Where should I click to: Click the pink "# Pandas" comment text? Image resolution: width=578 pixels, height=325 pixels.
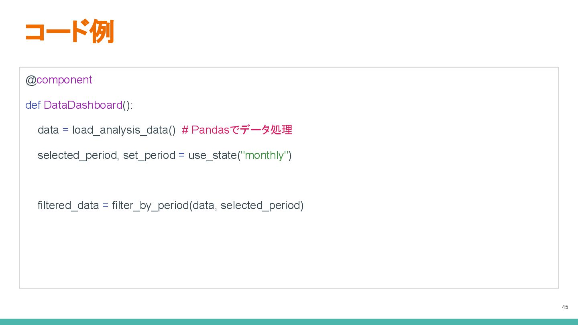205,130
